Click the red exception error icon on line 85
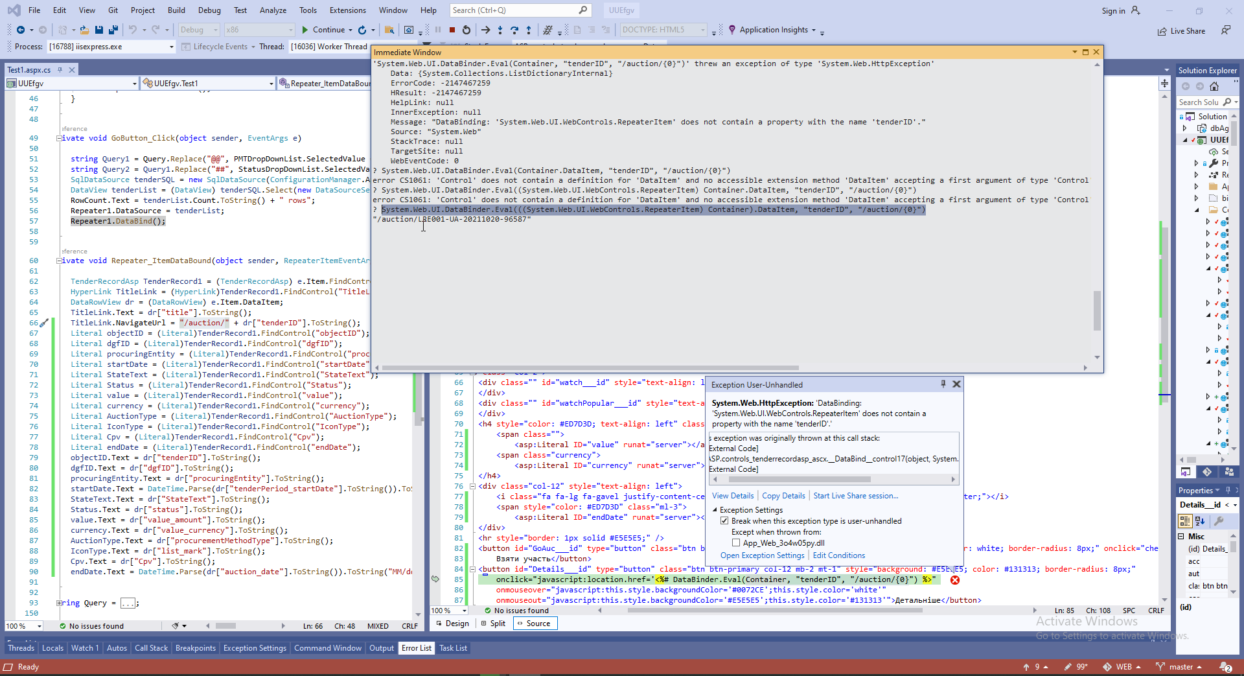The height and width of the screenshot is (676, 1244). [x=954, y=580]
